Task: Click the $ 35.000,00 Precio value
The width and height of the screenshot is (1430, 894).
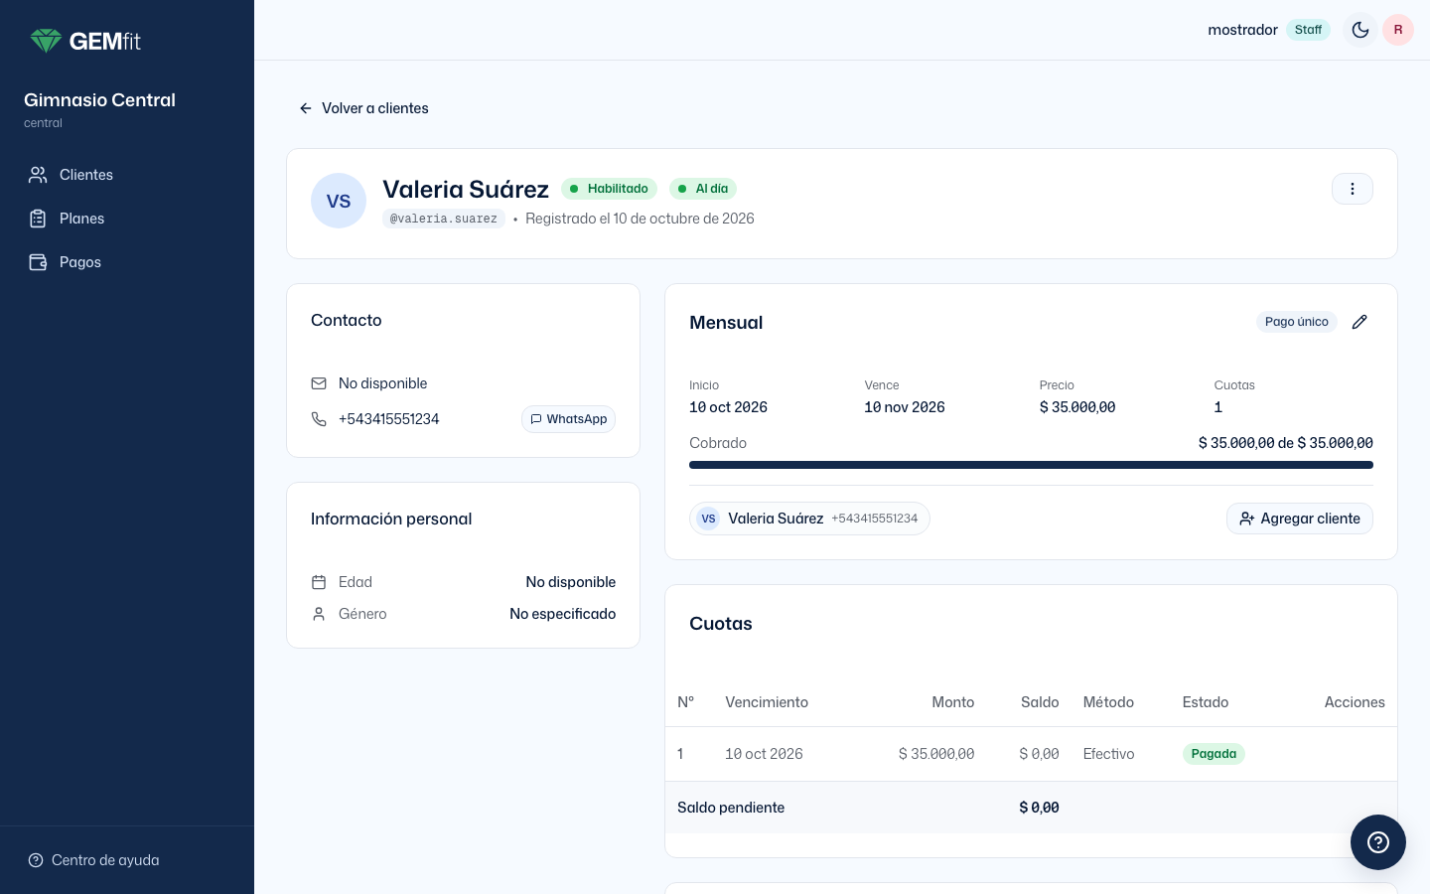Action: 1077,407
